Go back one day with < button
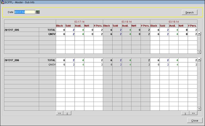 pos(67,113)
